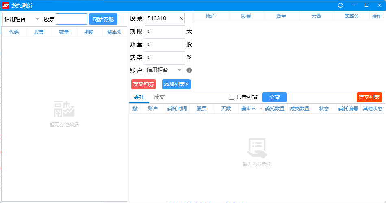The width and height of the screenshot is (386, 203).
Task: Clear the stock code 513310 with X
Action: coord(181,18)
